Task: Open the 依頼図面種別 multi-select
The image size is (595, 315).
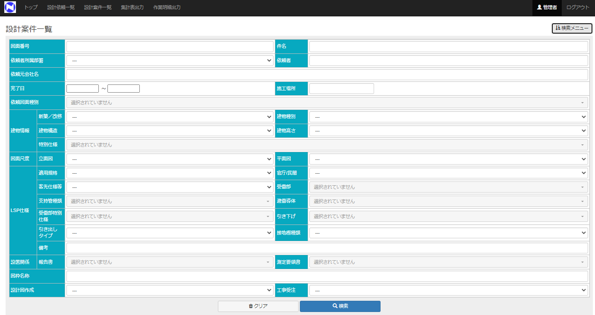Action: click(327, 103)
